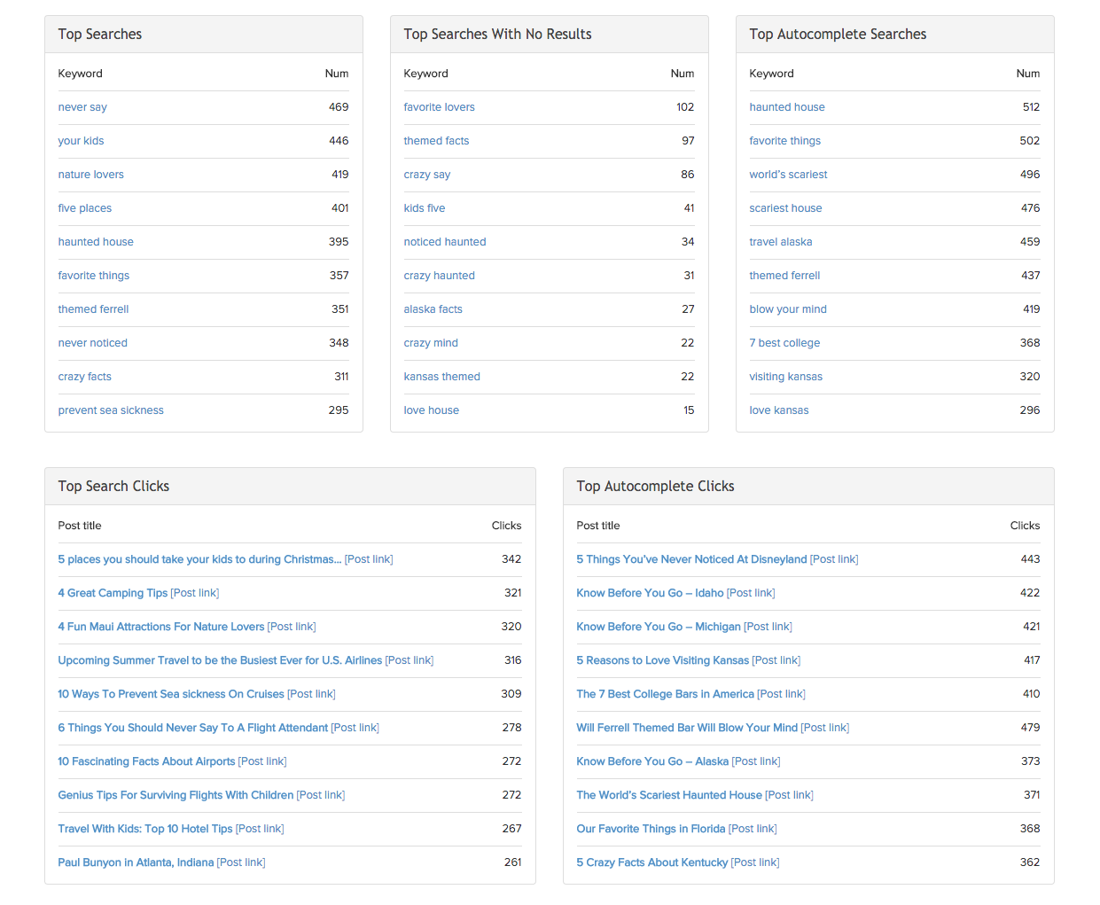
Task: Open '5 Crazy Facts About Kentucky' post
Action: point(651,862)
